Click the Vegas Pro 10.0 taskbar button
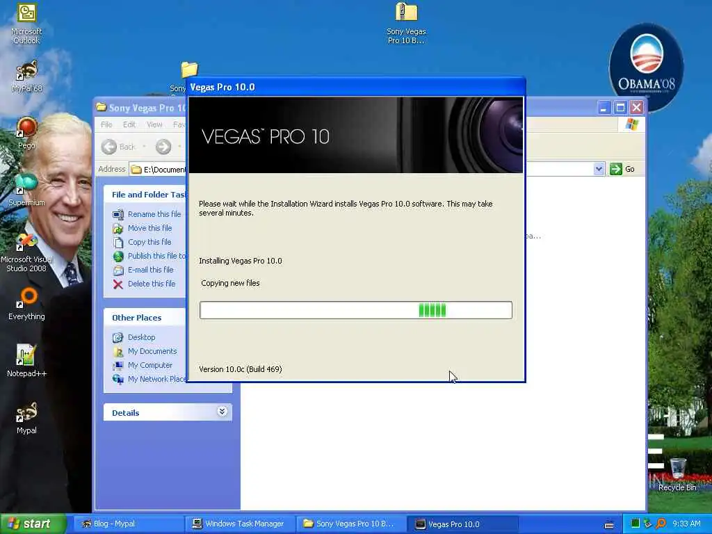 pyautogui.click(x=463, y=524)
